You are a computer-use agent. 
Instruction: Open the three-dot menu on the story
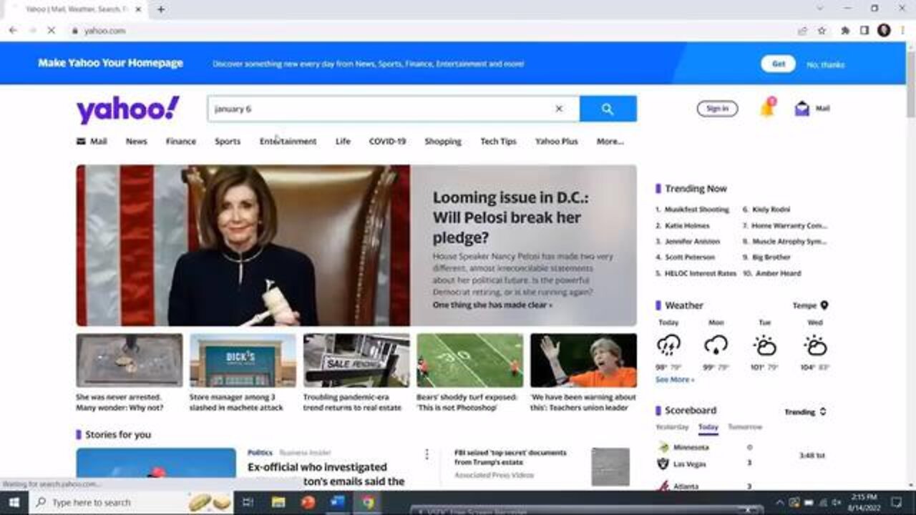tap(427, 454)
